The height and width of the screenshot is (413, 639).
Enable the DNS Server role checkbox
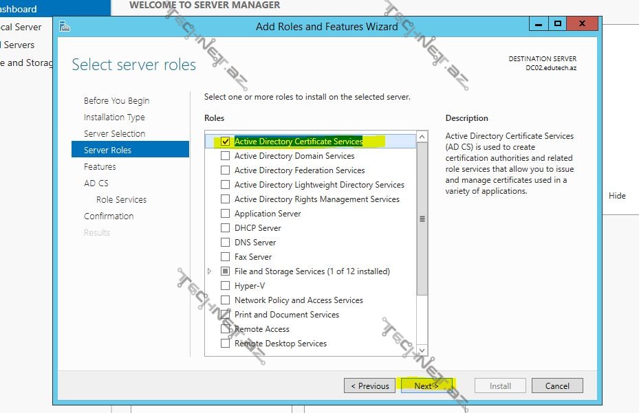point(226,243)
